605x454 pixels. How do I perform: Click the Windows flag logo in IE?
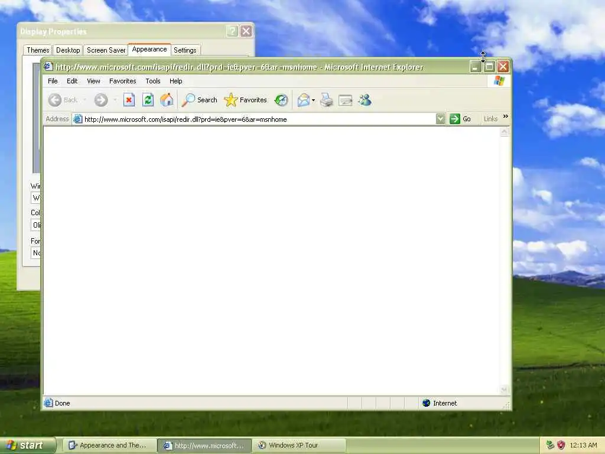(x=499, y=80)
